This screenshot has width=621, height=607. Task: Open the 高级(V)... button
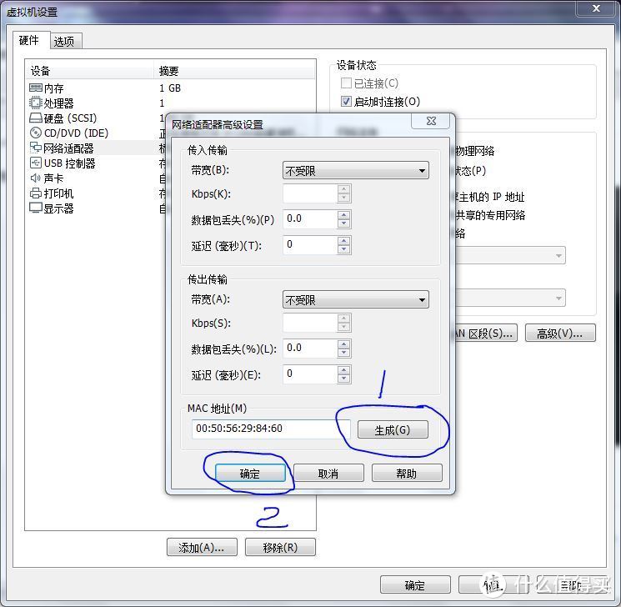560,334
